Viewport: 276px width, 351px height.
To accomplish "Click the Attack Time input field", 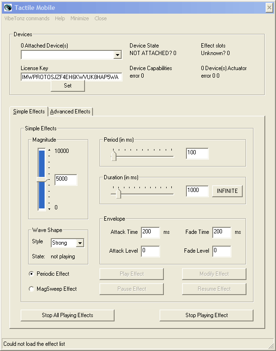I will coord(150,232).
